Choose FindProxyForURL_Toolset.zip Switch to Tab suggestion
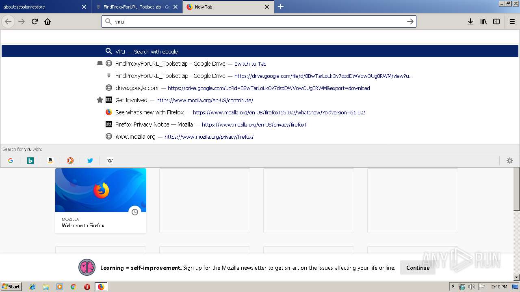520x292 pixels. (x=260, y=64)
